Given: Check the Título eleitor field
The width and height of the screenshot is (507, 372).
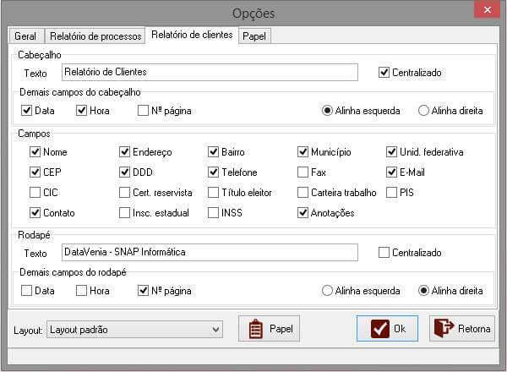Looking at the screenshot, I should coord(214,193).
